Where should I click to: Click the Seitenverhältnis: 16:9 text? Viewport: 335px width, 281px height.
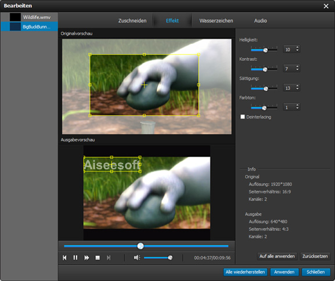[269, 192]
